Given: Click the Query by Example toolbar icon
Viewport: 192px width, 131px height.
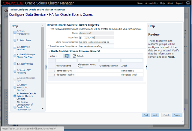Looking at the screenshot, I should pos(67,56).
